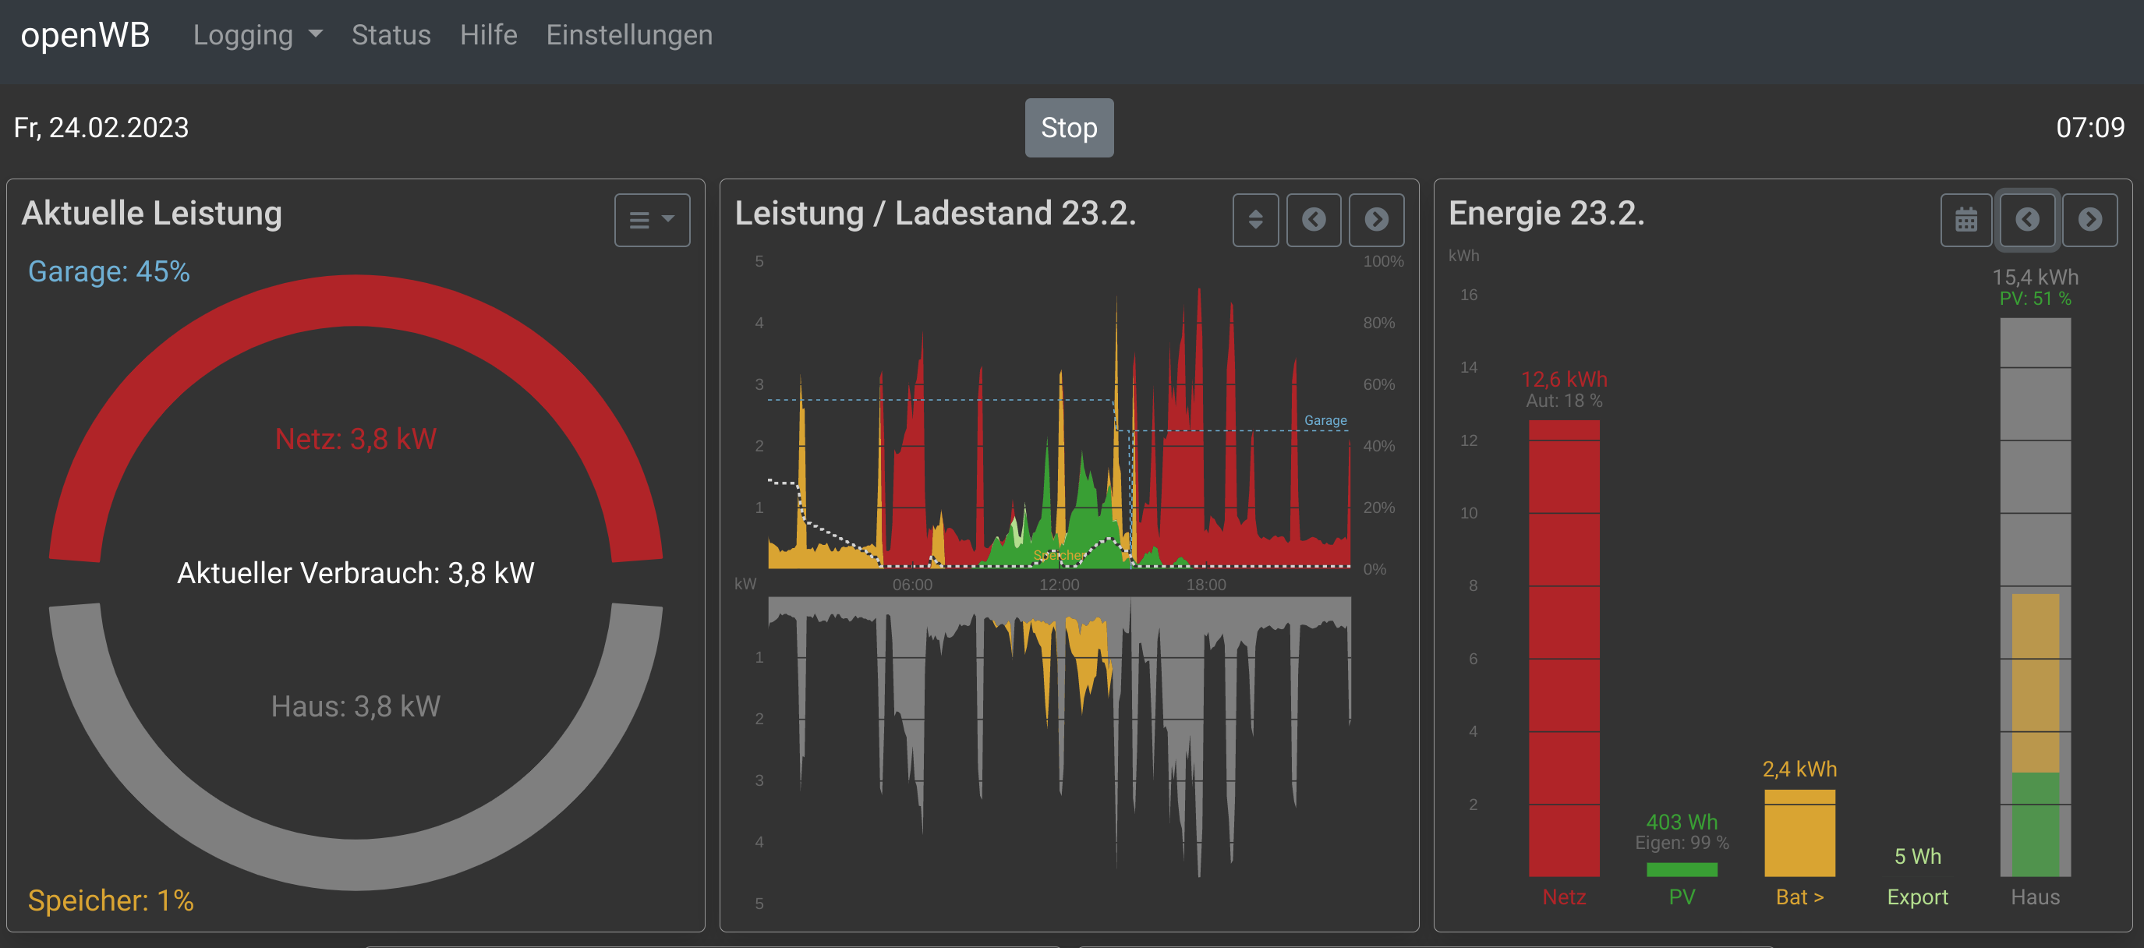Open the Status page
This screenshot has width=2144, height=948.
click(391, 35)
